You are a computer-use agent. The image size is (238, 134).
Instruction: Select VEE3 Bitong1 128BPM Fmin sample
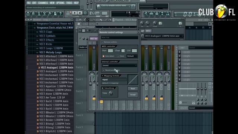point(55,124)
